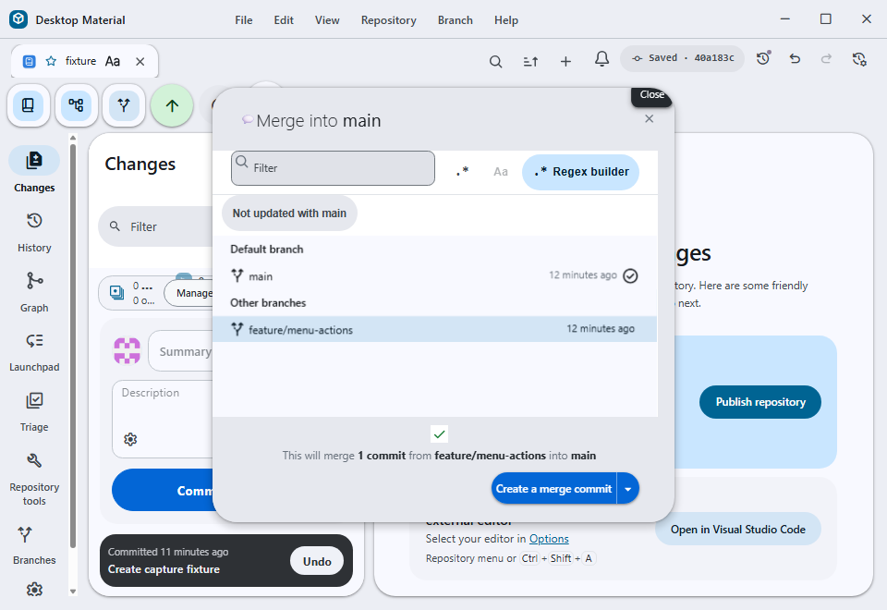Click the stacked files icon in changes header
Screen dimensions: 887x610
[x=116, y=293]
